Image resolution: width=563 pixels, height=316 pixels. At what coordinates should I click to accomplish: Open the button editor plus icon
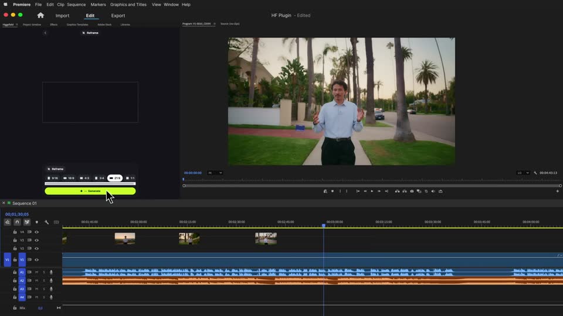[x=558, y=191]
